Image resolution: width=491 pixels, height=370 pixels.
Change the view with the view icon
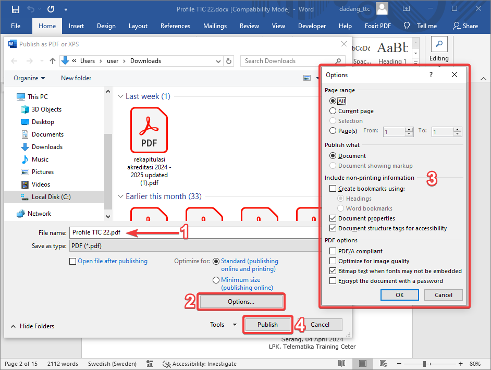[x=307, y=78]
